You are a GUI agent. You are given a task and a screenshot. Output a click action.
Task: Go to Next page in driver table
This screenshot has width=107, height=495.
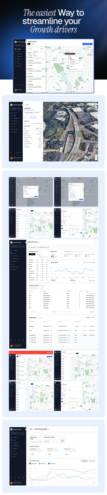(x=92, y=312)
